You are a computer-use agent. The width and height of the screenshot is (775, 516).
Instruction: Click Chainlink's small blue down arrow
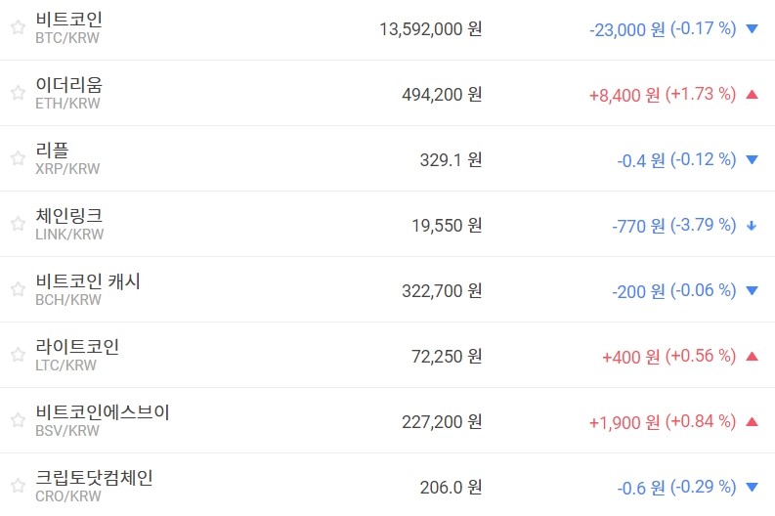coord(752,226)
